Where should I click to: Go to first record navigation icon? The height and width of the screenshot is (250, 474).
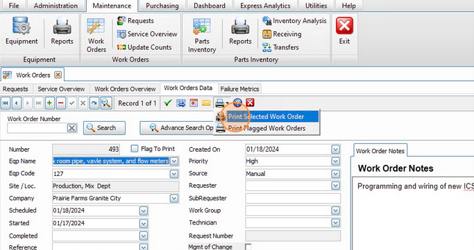pos(6,103)
